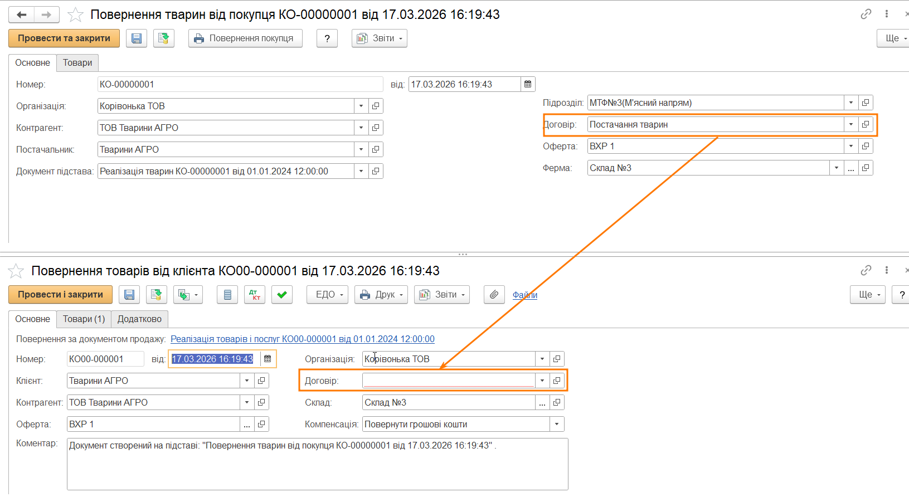The height and width of the screenshot is (497, 909).
Task: Click the green checkmark toolbar button
Action: tap(282, 295)
